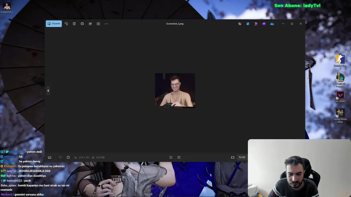This screenshot has width=351, height=197.
Task: Click the 52.8 KB file size text
Action: pos(100,157)
